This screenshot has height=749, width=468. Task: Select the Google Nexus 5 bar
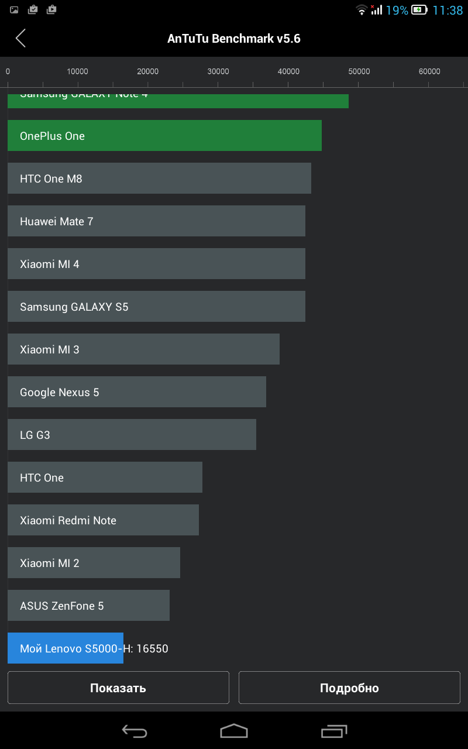tap(137, 392)
